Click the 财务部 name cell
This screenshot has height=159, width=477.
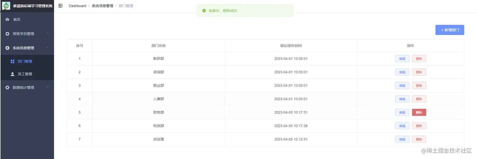point(158,112)
